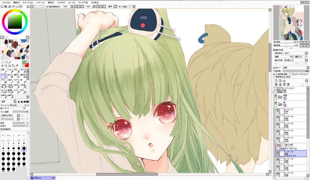Click the undo arrow in toolbar
The height and width of the screenshot is (180, 310).
(x=32, y=7)
